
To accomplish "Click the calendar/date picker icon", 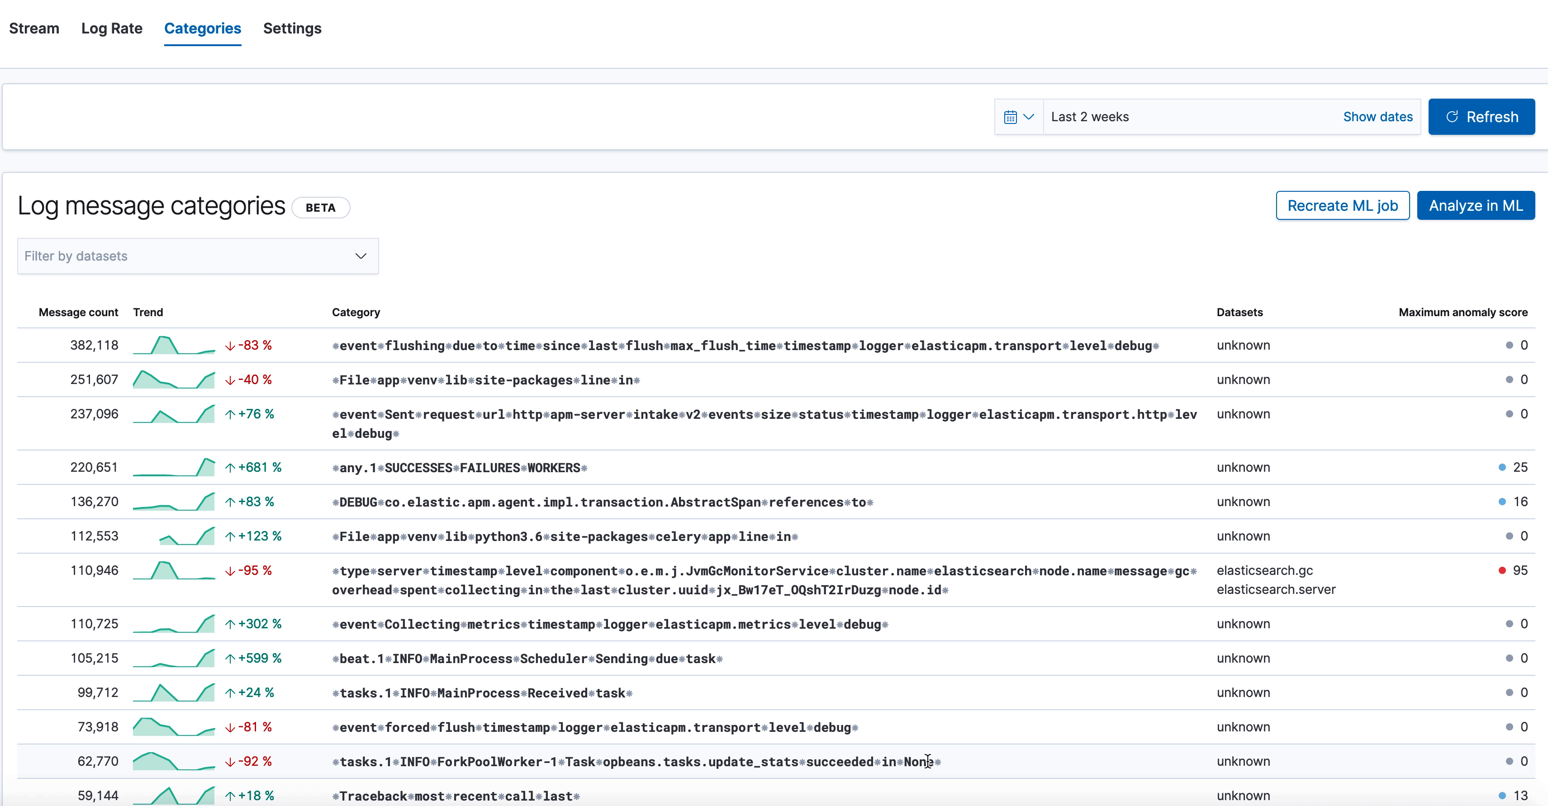I will click(x=1011, y=117).
